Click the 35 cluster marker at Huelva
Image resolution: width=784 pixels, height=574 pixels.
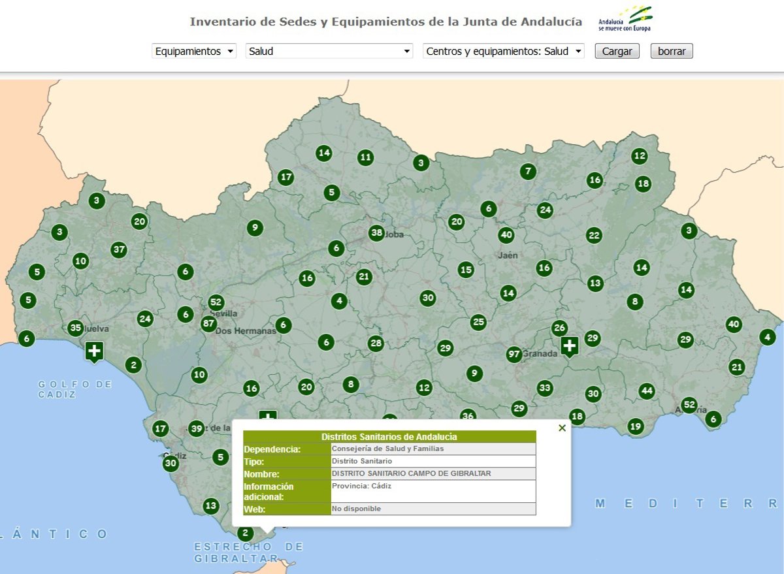click(x=76, y=328)
